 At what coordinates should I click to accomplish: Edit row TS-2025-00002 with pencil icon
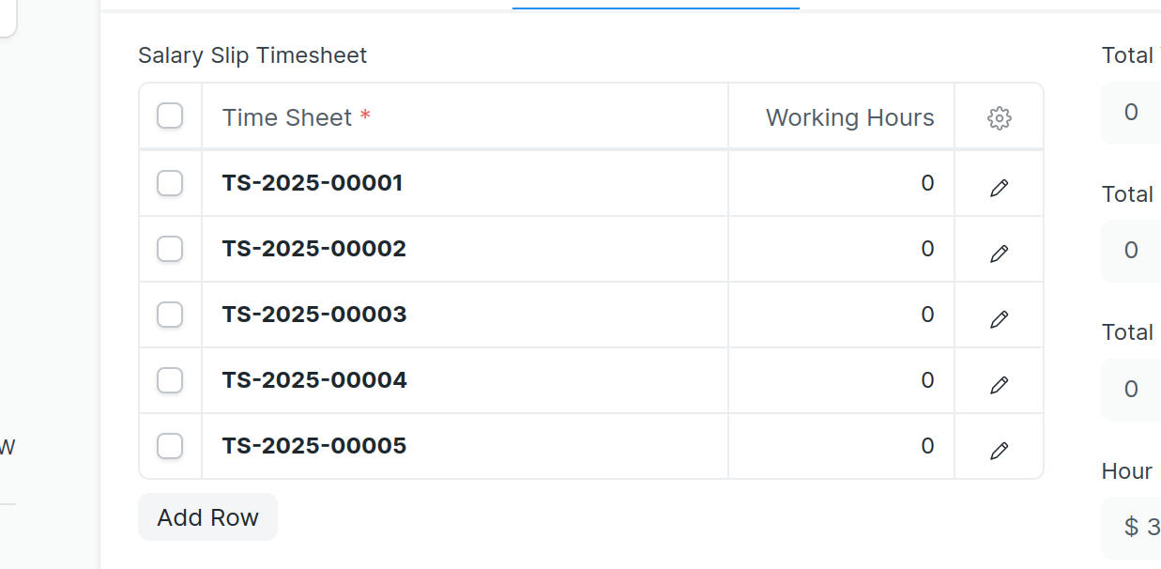pos(1000,254)
